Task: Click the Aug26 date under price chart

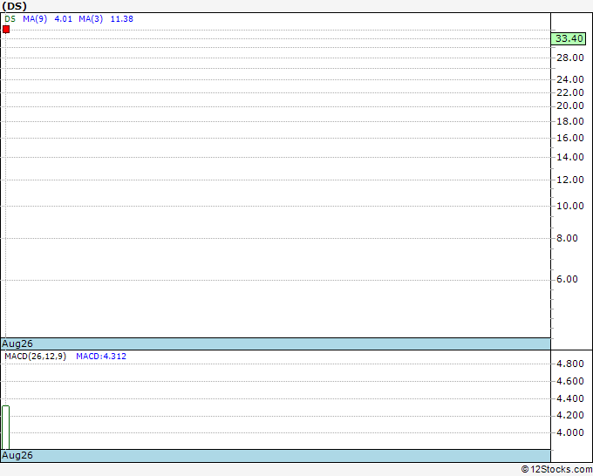Action: point(17,343)
